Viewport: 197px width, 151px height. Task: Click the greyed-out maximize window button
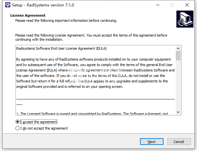(x=172, y=5)
